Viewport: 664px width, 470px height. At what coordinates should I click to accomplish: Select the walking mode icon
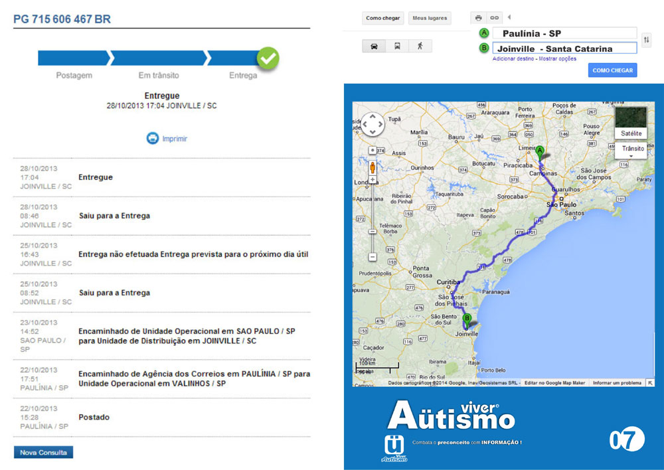point(420,46)
